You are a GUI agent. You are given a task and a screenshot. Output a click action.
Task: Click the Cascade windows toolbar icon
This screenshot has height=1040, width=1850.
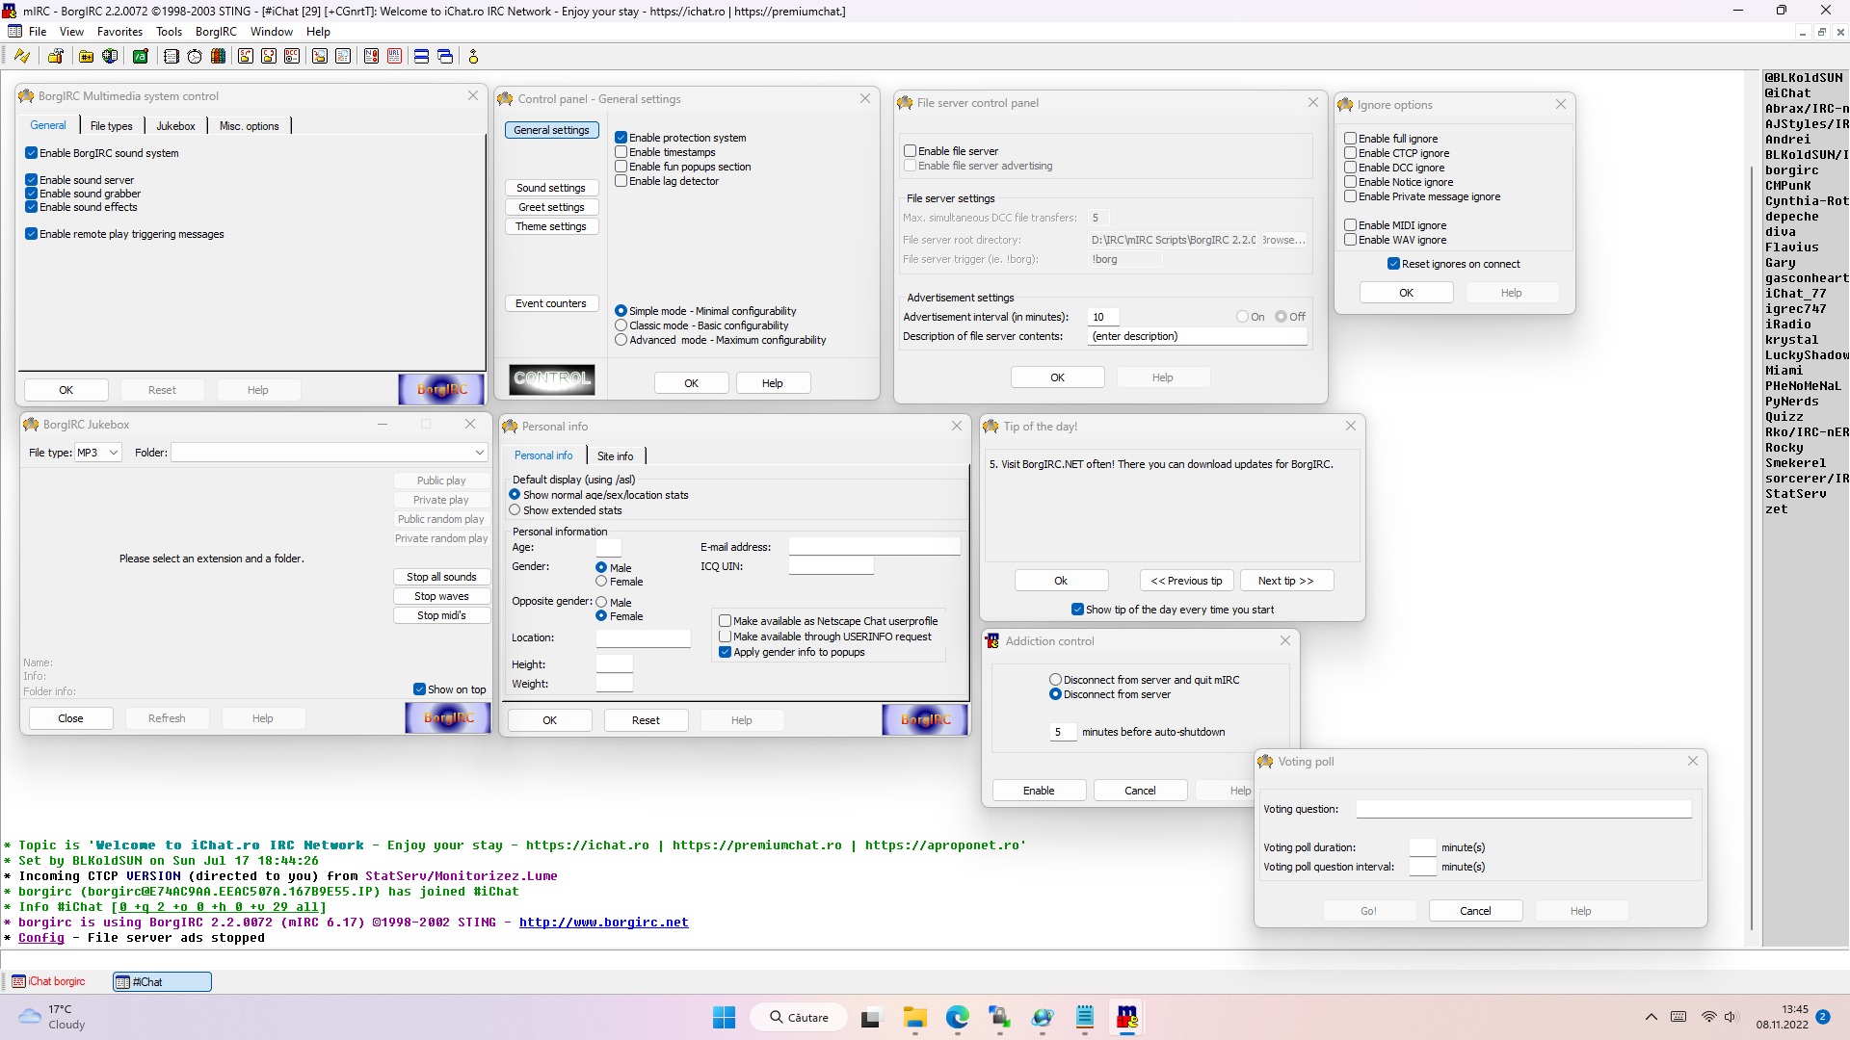(445, 56)
